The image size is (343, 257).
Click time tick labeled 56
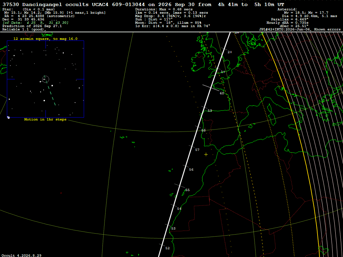(x=191, y=170)
